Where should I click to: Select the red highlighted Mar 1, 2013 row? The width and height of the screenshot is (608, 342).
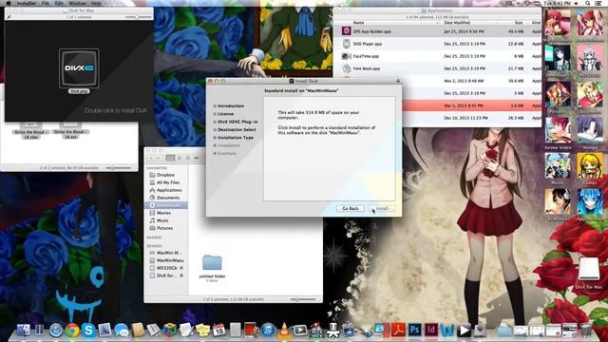pos(471,105)
